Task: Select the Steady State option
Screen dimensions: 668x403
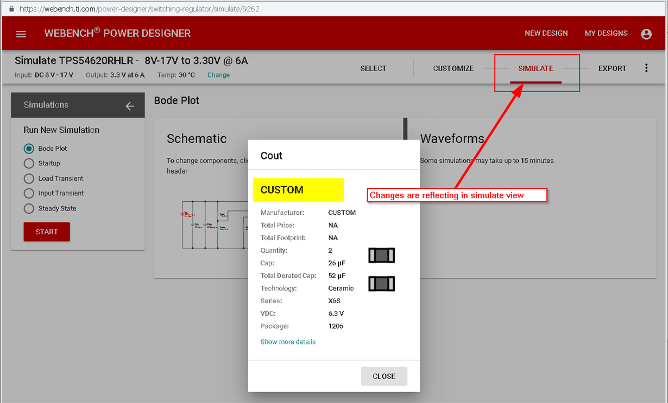Action: (29, 208)
